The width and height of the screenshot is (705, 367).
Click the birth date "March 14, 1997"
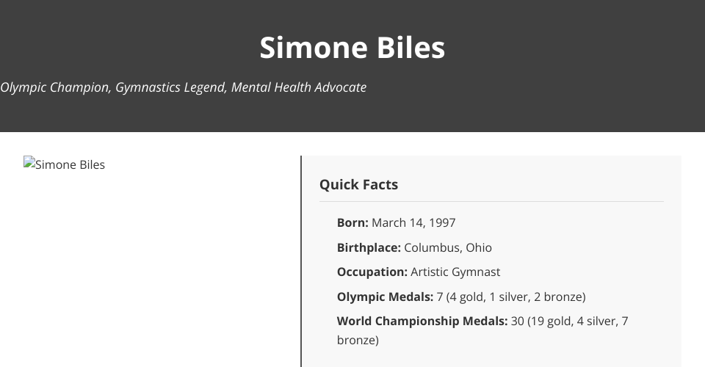pos(413,222)
